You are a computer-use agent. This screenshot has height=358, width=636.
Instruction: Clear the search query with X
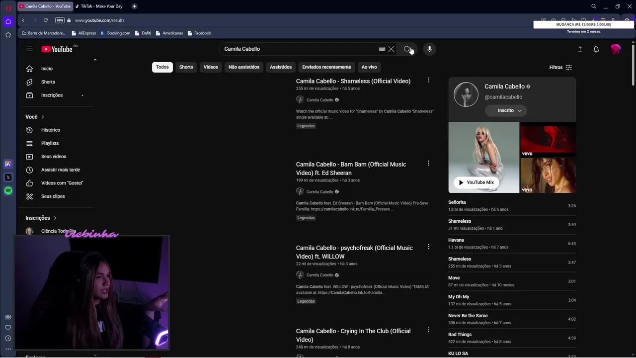click(391, 49)
